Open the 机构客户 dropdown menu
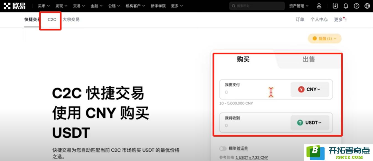Viewport: 373px width, 161px height. 135,6
